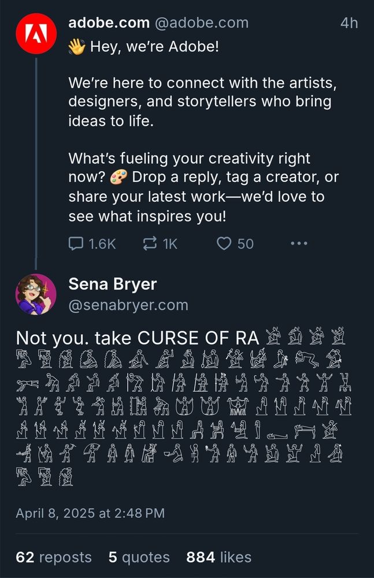
Task: Click the 1K repost count
Action: point(169,243)
